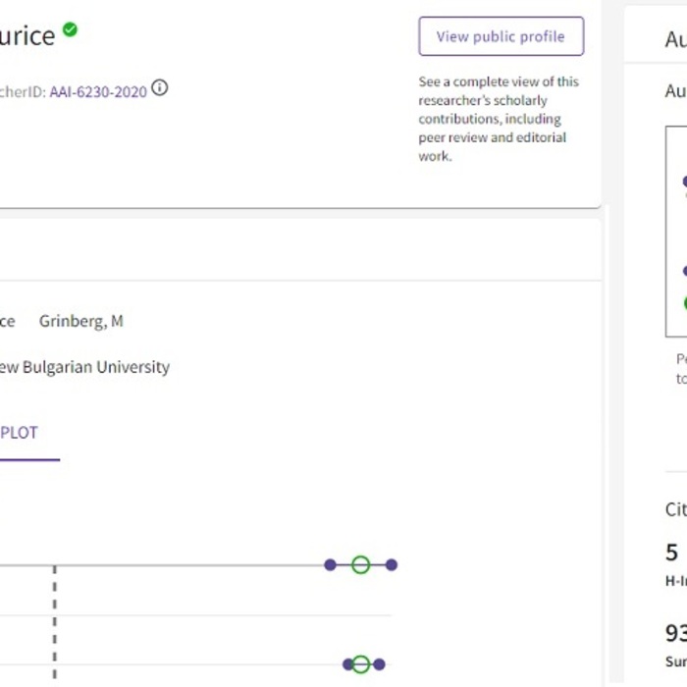Click the H-Index value 5
Image resolution: width=687 pixels, height=687 pixels.
pyautogui.click(x=672, y=552)
